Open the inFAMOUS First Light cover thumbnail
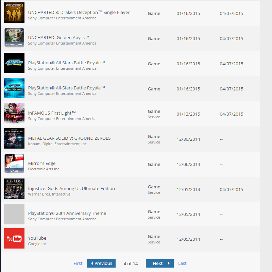The image size is (272, 272). coord(14,113)
